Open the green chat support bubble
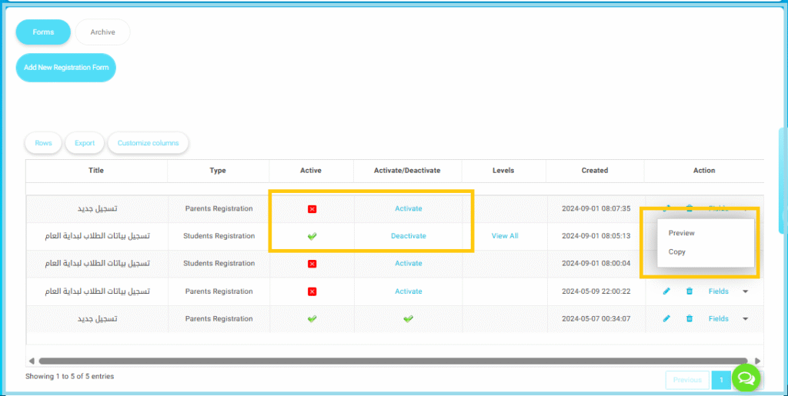The height and width of the screenshot is (396, 788). 745,378
